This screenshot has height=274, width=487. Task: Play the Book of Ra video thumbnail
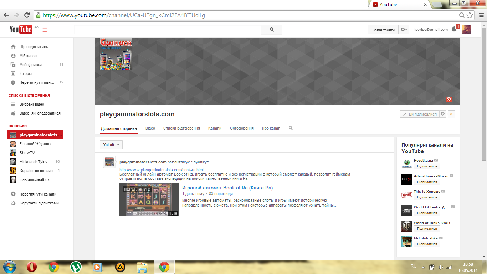pyautogui.click(x=149, y=199)
